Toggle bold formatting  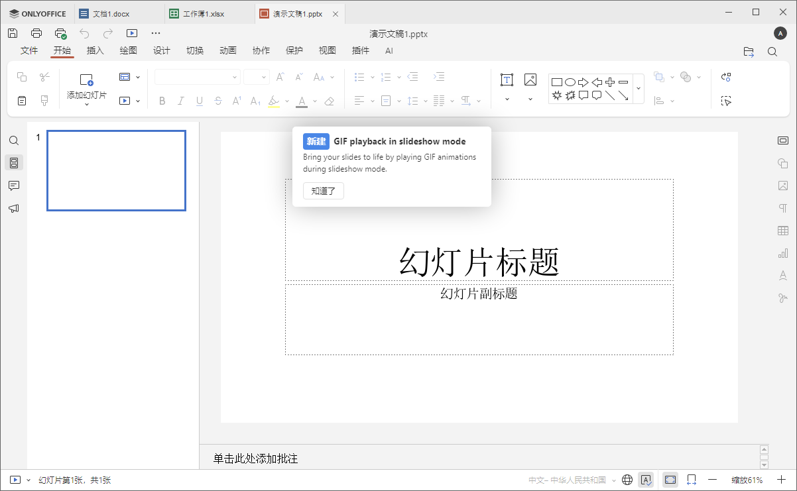click(162, 101)
